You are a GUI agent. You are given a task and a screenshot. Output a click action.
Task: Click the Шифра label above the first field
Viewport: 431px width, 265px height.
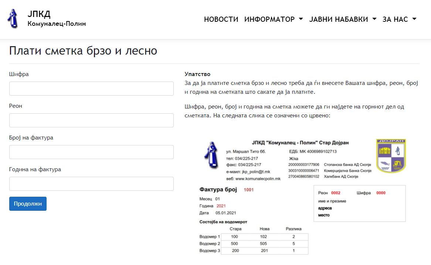19,74
